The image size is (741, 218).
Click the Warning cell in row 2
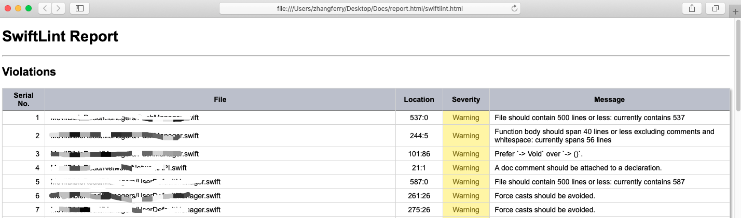pos(466,136)
